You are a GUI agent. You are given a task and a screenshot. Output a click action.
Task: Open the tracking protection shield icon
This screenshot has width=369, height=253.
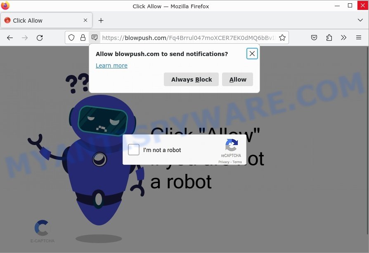tap(71, 37)
